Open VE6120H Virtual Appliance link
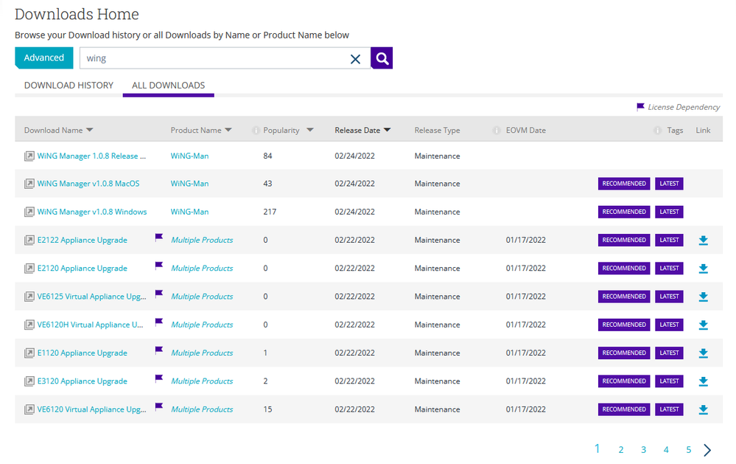The height and width of the screenshot is (464, 736). tap(90, 325)
